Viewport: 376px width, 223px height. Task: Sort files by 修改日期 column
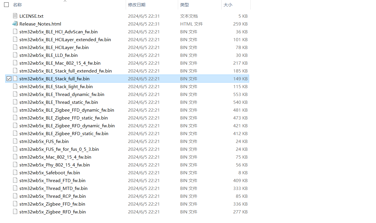point(137,5)
